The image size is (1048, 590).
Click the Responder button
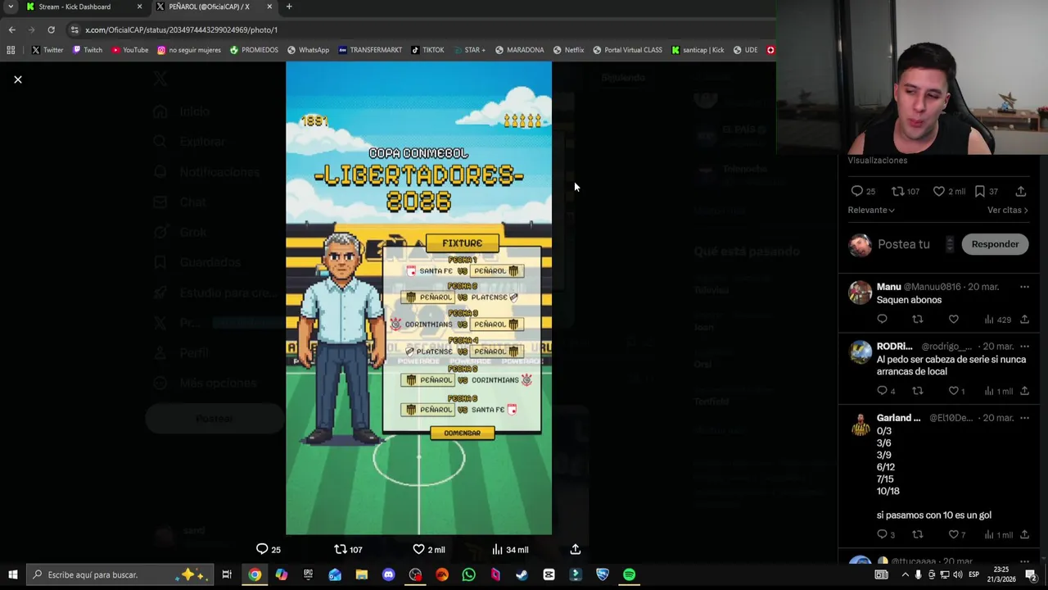[995, 244]
